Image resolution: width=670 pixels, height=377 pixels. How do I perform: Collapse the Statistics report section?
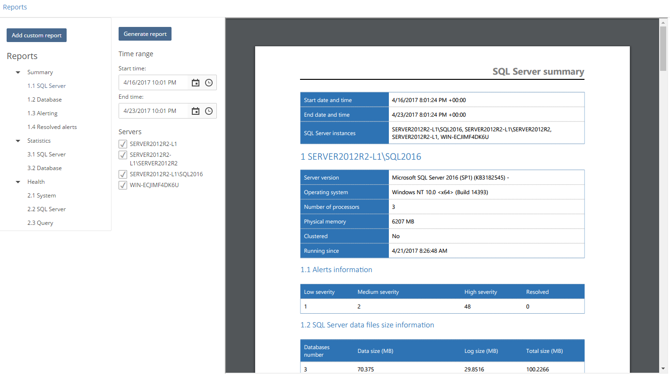(17, 140)
